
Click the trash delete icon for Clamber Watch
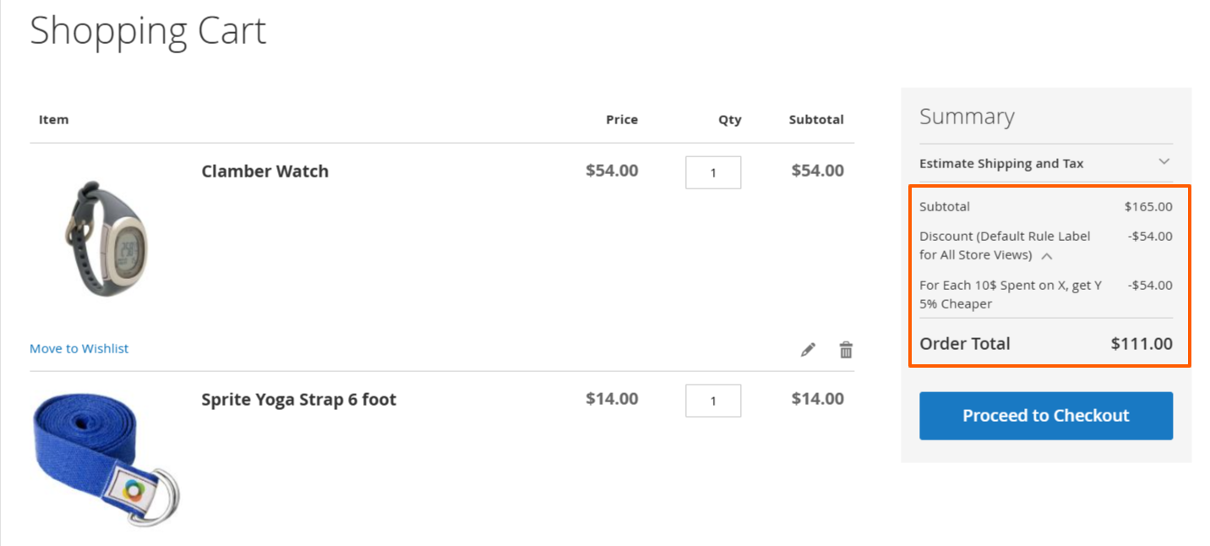846,349
